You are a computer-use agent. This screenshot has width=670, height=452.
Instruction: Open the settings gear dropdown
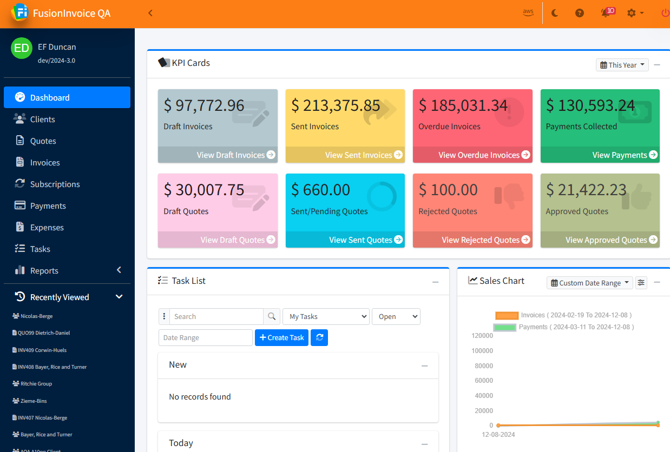pyautogui.click(x=635, y=13)
